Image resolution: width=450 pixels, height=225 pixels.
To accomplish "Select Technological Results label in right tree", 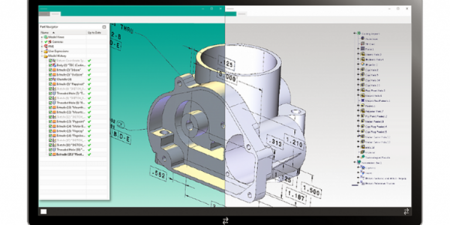I will tap(378, 157).
